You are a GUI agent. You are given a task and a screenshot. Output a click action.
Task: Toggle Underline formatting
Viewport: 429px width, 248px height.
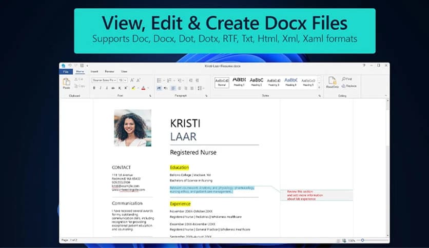pos(107,88)
